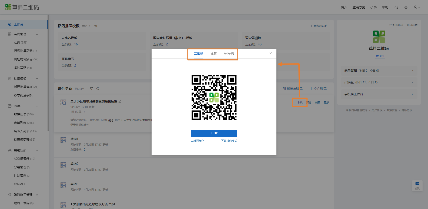Click the sort icon beside 共21个
The height and width of the screenshot is (209, 428).
pyautogui.click(x=96, y=26)
